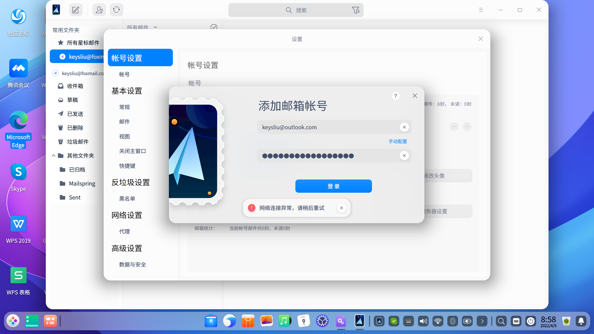Select the 垃圾邮件 folder
This screenshot has height=334, width=594.
[77, 141]
